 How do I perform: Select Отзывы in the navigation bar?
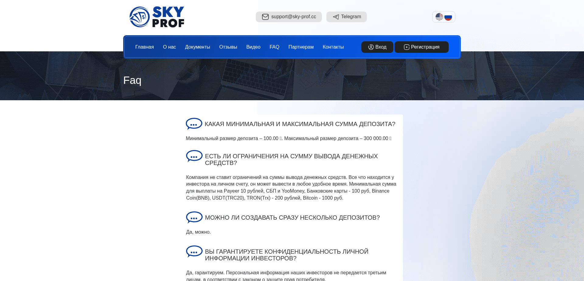(228, 47)
